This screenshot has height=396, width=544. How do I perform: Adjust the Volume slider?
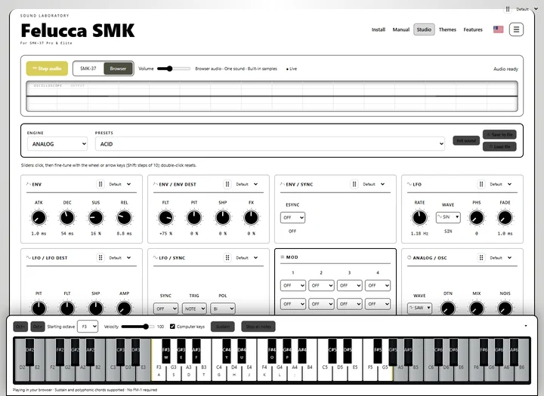click(174, 69)
